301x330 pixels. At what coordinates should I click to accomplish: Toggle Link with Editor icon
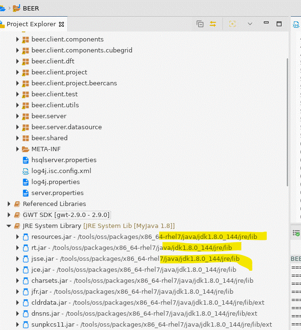click(213, 24)
